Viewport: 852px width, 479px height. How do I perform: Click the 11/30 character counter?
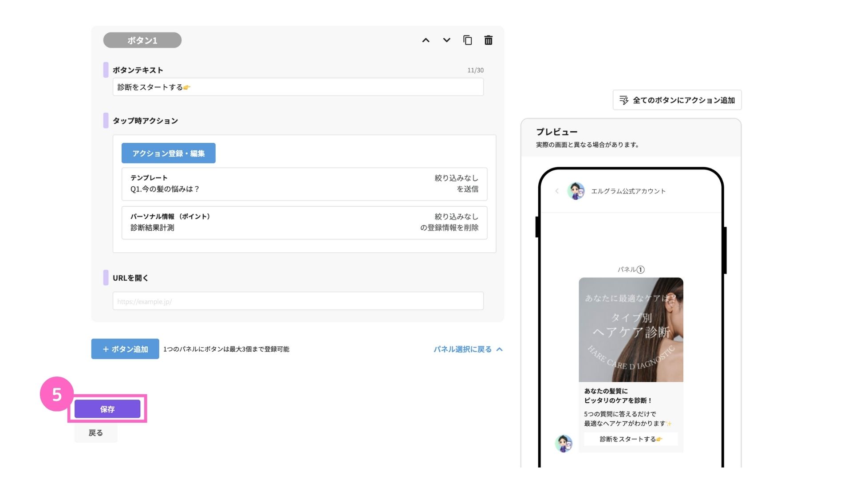[475, 70]
